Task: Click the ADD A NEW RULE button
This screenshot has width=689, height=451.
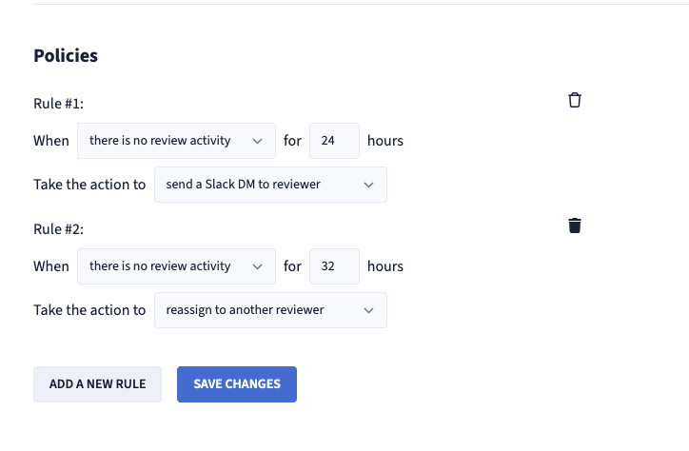Action: pyautogui.click(x=98, y=384)
